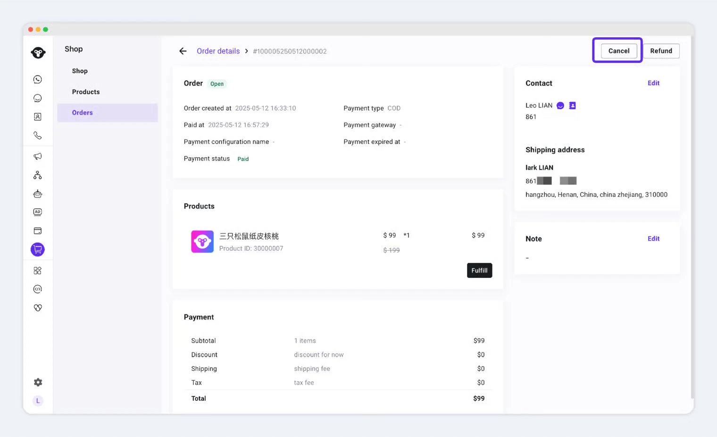
Task: Open the apps grid icon in sidebar
Action: pos(38,270)
